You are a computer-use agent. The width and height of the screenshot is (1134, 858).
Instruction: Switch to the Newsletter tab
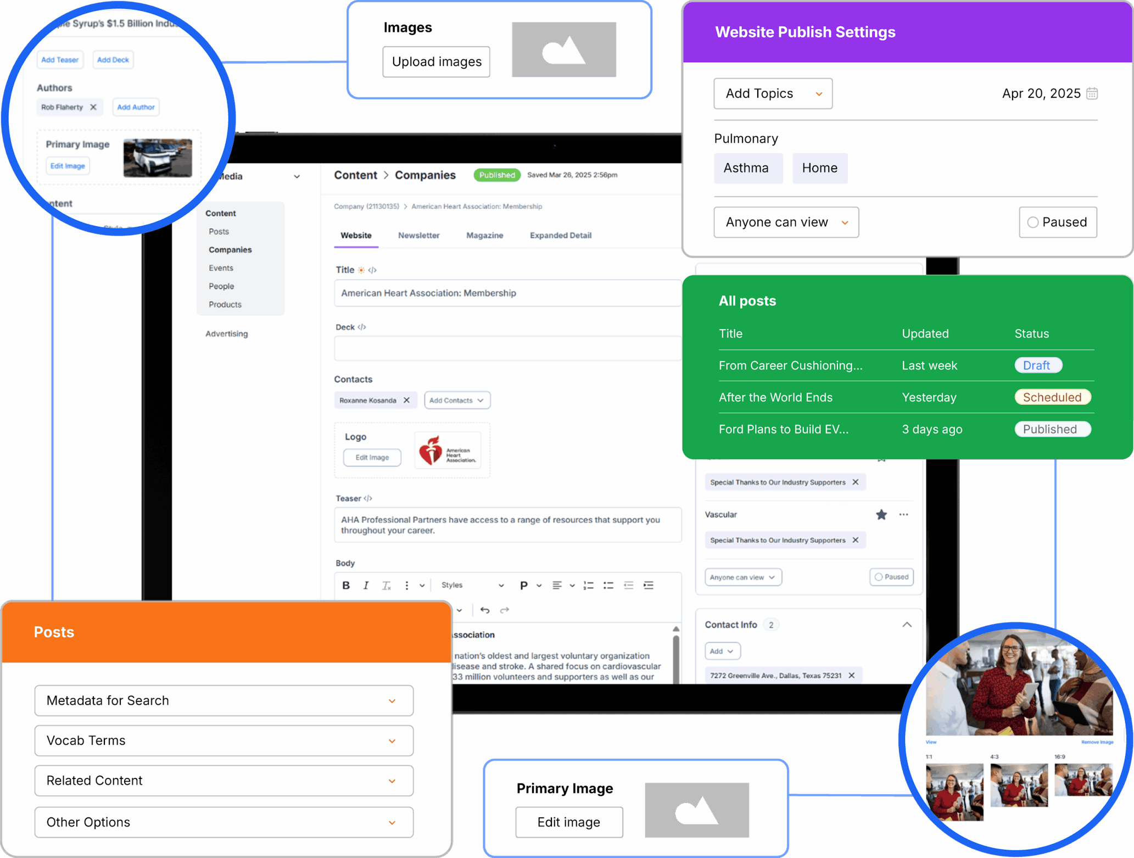point(418,235)
